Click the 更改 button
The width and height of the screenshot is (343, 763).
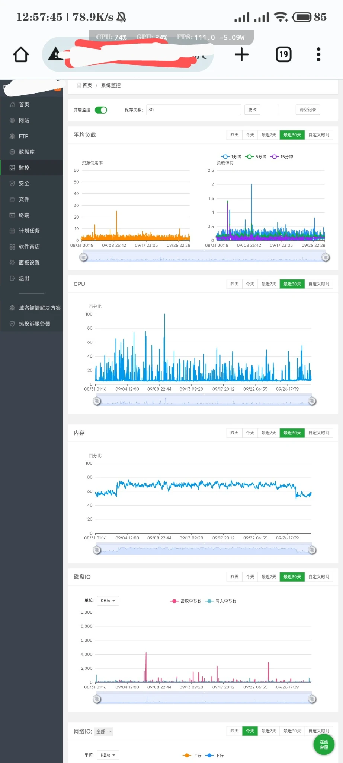point(252,110)
